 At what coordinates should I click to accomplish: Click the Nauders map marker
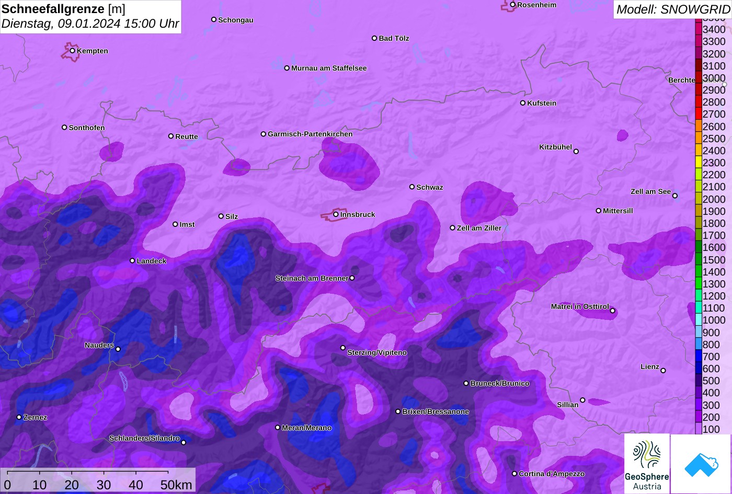click(x=118, y=349)
